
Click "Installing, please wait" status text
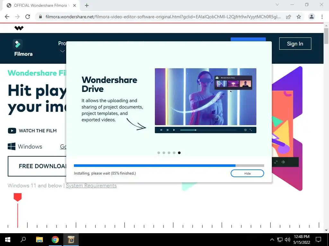pyautogui.click(x=105, y=173)
